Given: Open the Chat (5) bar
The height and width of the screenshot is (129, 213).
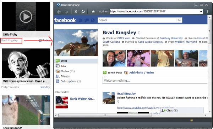Looking at the screenshot, I should point(182,111).
